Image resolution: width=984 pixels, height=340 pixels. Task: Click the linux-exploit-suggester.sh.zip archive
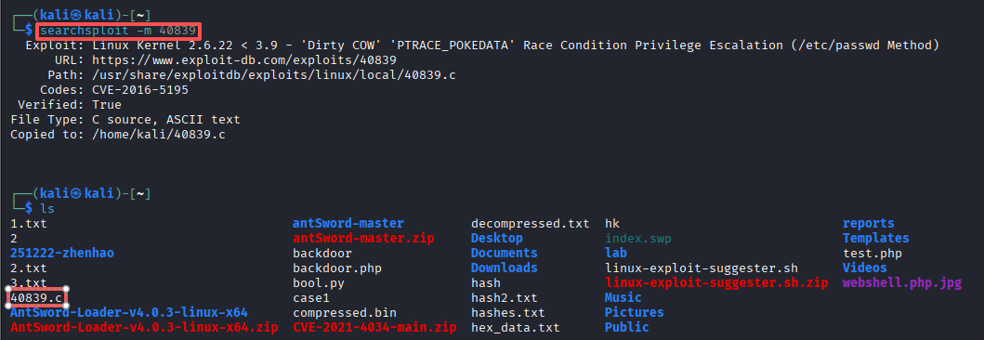coord(716,283)
